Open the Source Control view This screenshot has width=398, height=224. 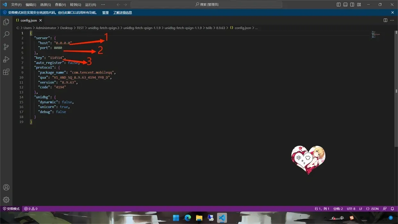tap(6, 47)
